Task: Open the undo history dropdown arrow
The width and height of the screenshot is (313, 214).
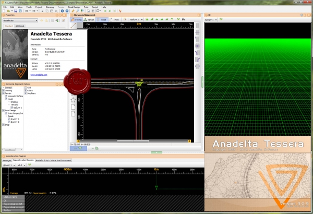Action: pyautogui.click(x=30, y=11)
